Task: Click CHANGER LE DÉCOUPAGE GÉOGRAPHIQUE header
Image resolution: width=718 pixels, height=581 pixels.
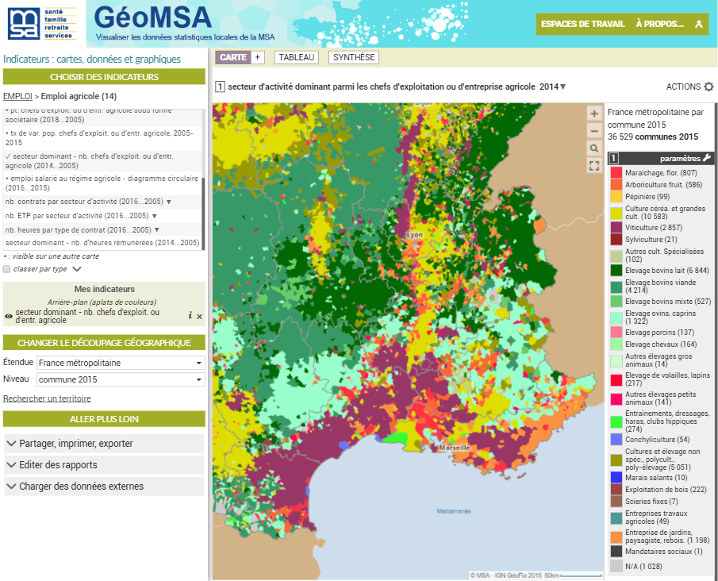Action: (x=104, y=343)
